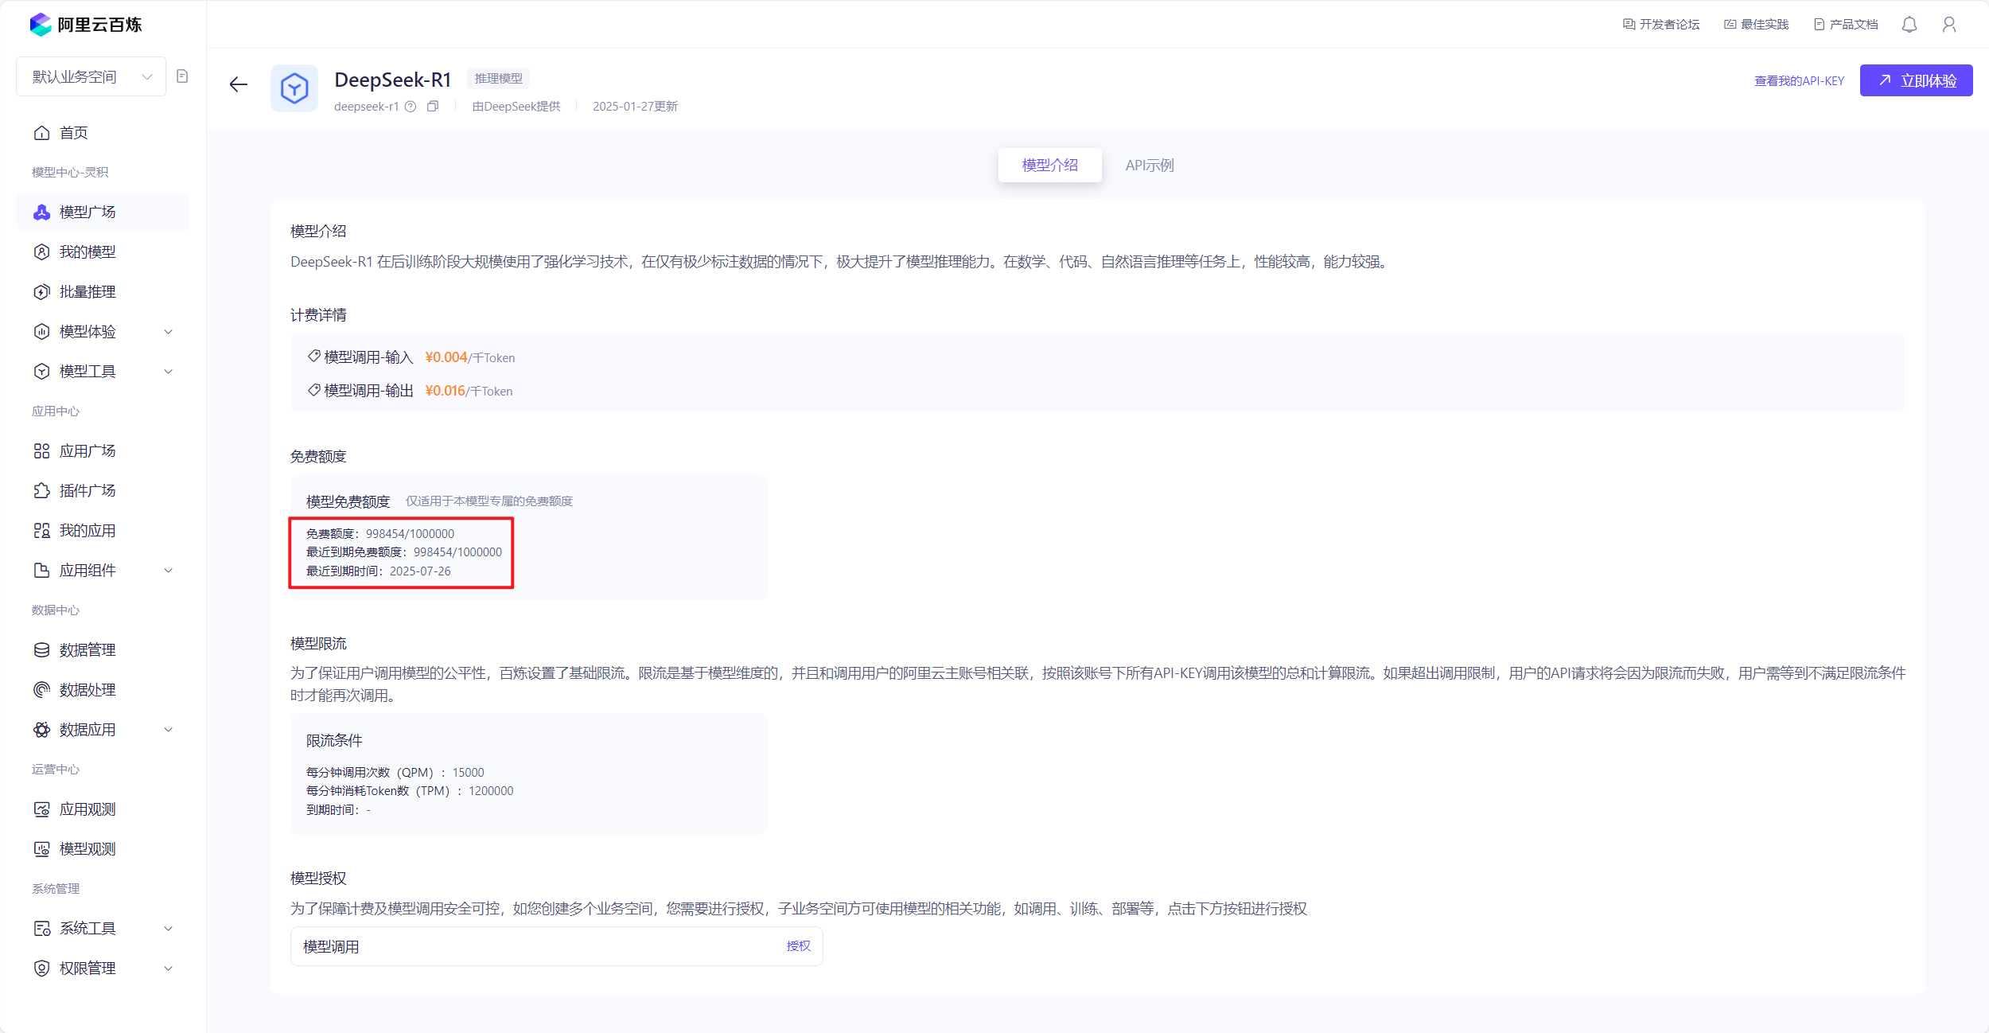
Task: Click the 2025-01-27更新 date text
Action: point(635,107)
